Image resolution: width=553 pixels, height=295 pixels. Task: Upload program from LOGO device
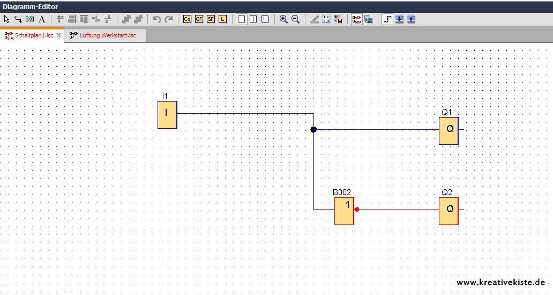(411, 19)
